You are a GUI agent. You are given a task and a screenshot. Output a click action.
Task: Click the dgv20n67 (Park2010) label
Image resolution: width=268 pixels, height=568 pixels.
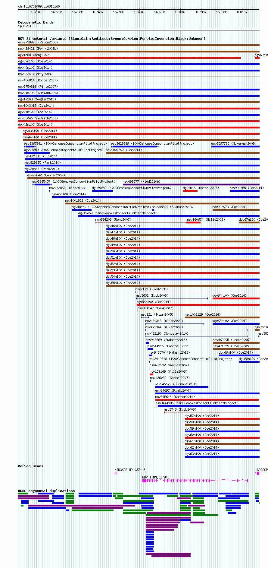click(42, 169)
